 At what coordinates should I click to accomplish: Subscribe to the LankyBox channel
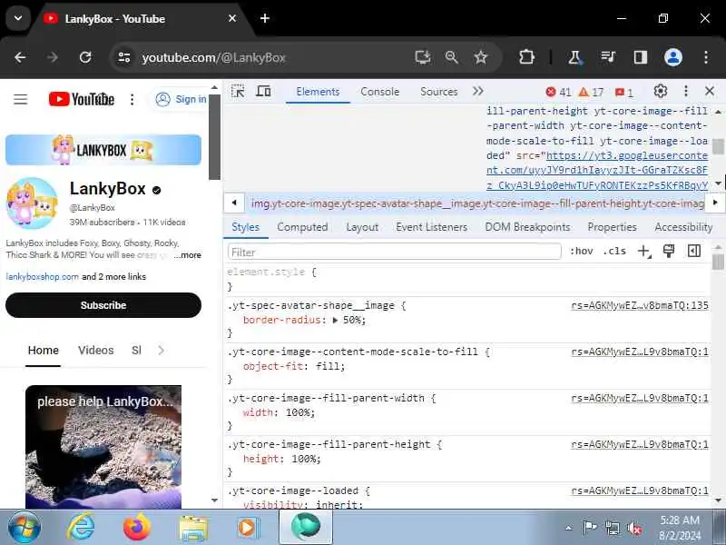click(103, 305)
